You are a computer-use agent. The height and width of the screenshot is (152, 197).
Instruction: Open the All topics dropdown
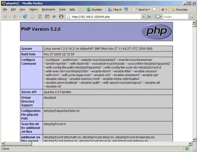coord(164,10)
